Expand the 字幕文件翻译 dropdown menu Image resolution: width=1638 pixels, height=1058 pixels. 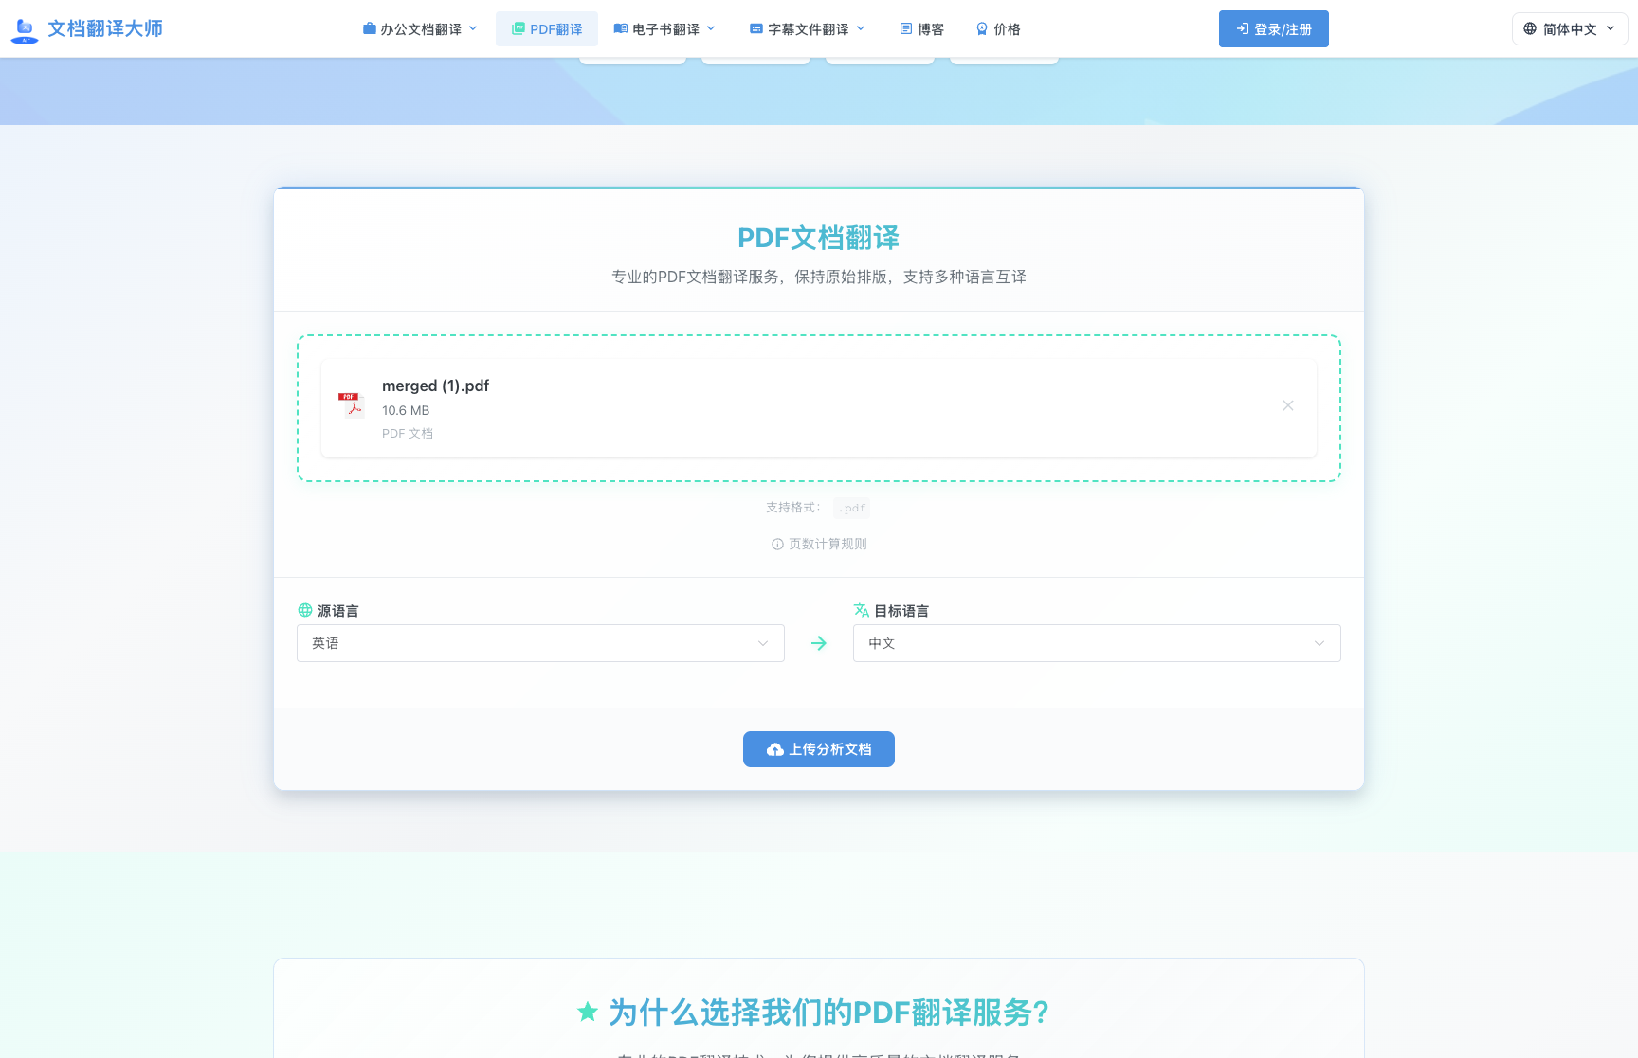(x=808, y=28)
